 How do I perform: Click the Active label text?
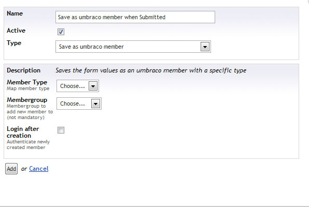[16, 31]
